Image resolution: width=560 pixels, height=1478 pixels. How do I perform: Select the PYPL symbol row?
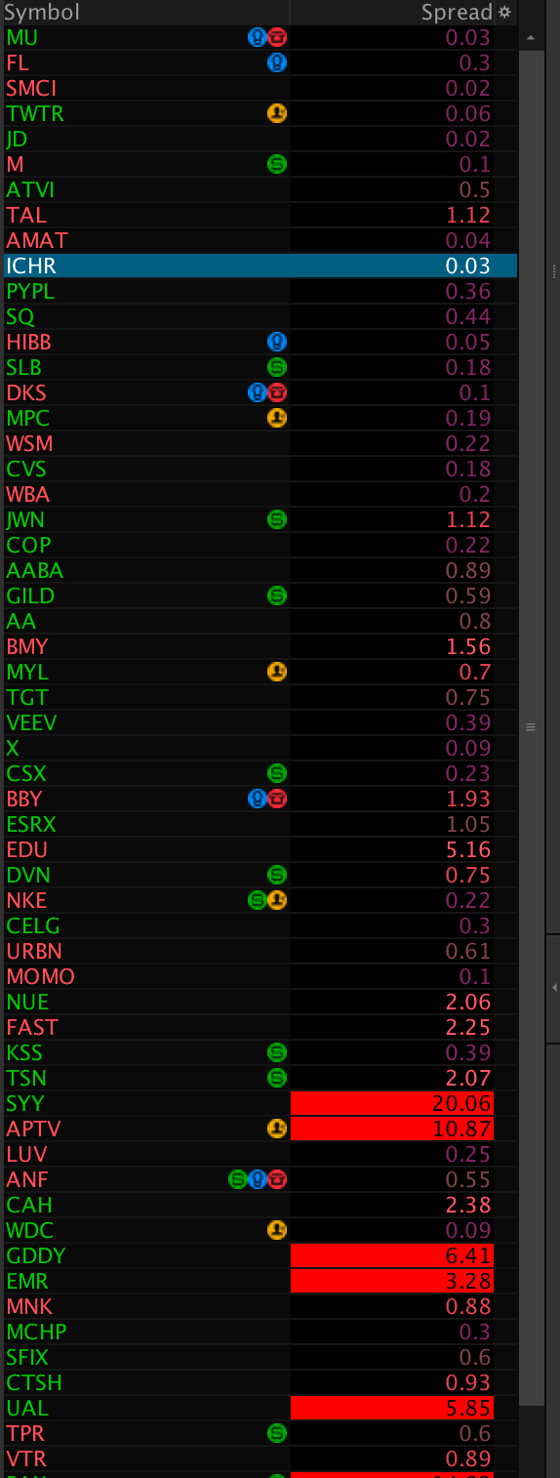tap(259, 292)
